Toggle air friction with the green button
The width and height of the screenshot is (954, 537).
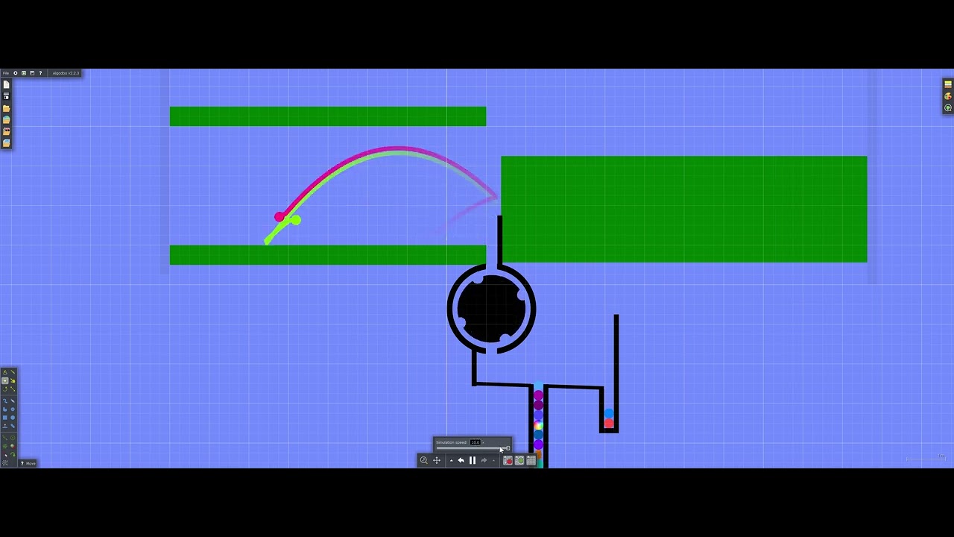[x=519, y=460]
